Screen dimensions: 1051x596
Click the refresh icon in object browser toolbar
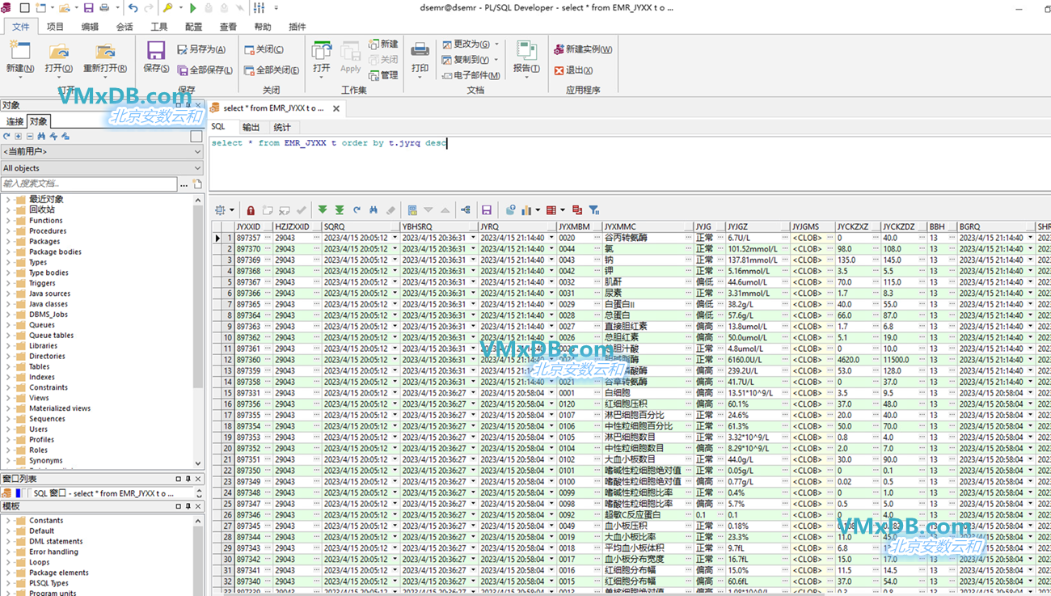pos(6,137)
